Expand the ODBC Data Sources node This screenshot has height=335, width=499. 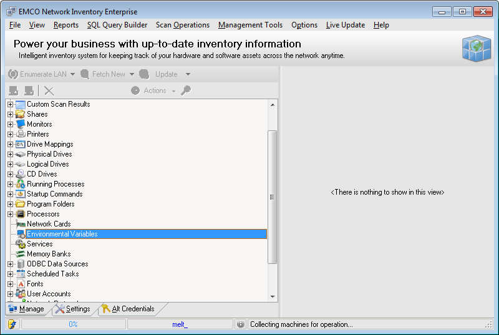coord(11,264)
